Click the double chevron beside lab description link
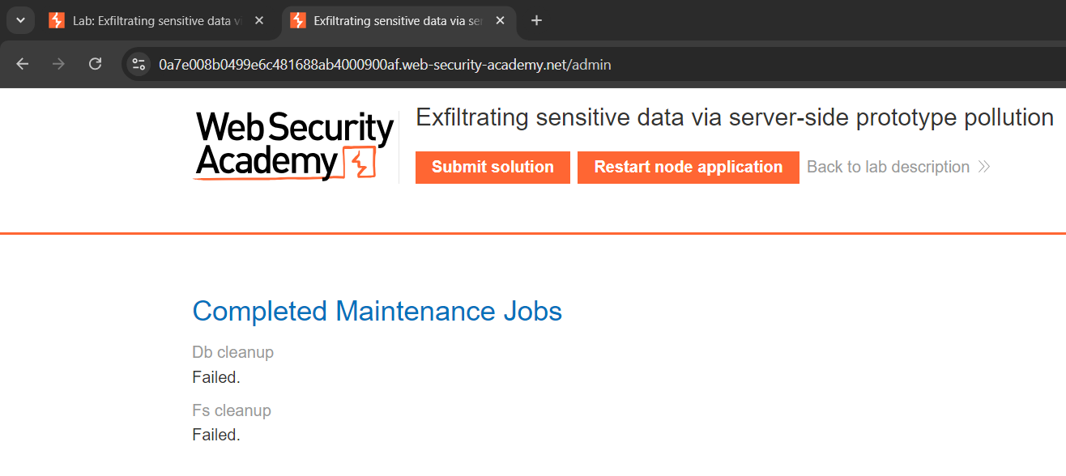The width and height of the screenshot is (1066, 476). [x=984, y=168]
